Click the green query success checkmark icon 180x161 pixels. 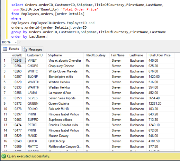4,156
